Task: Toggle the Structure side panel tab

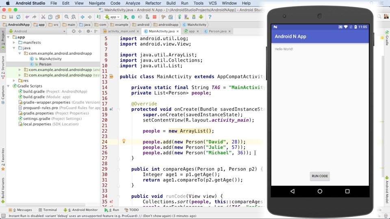Action: click(x=3, y=68)
